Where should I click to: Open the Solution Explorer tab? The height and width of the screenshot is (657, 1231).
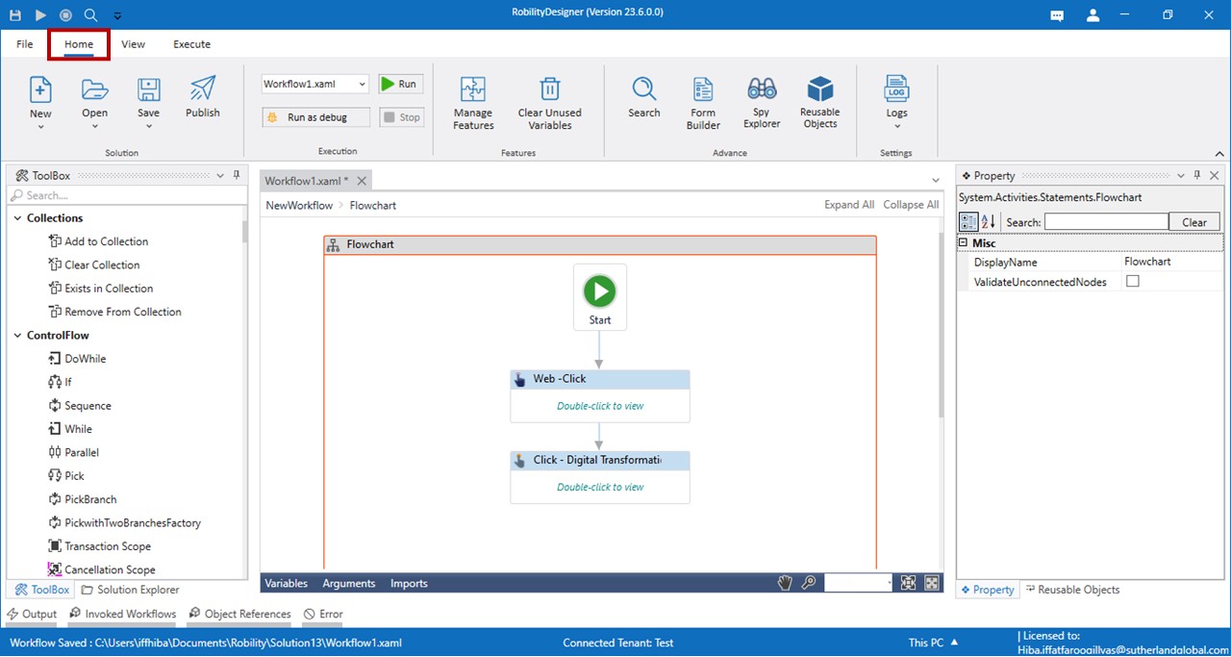(x=130, y=590)
